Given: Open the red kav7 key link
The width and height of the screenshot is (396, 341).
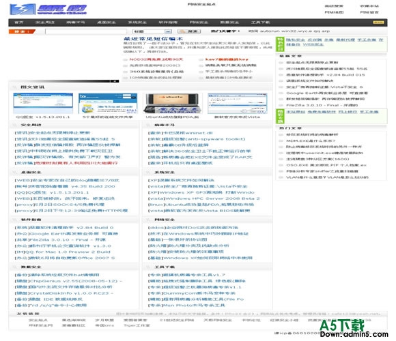Looking at the screenshot, I should click(227, 59).
